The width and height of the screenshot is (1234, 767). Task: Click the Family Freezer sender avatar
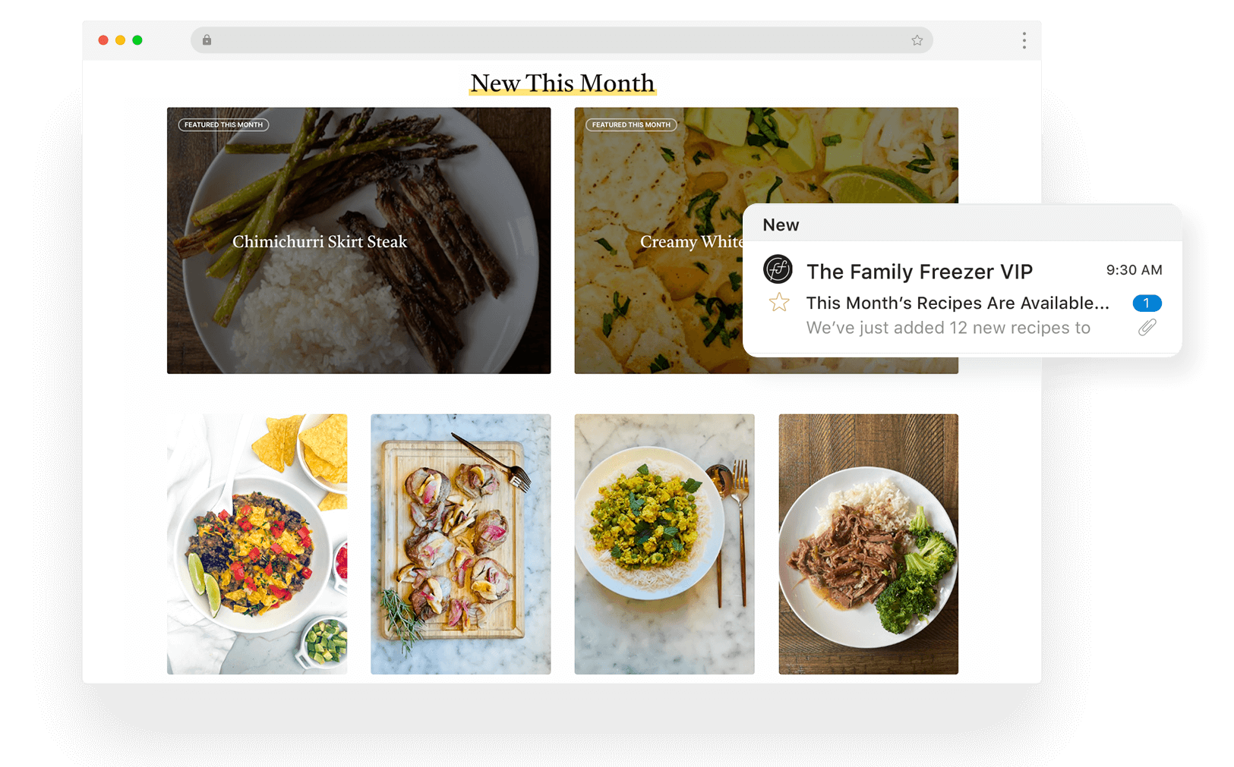778,269
